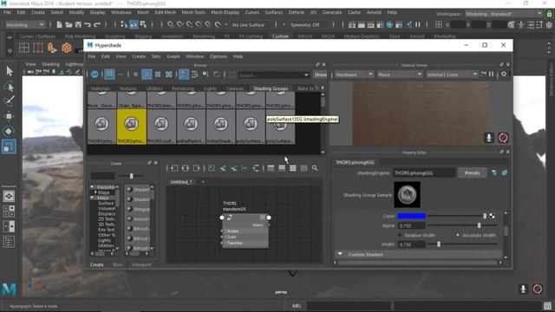Click the orange cube shelf icon
This screenshot has width=555, height=312.
66,48
